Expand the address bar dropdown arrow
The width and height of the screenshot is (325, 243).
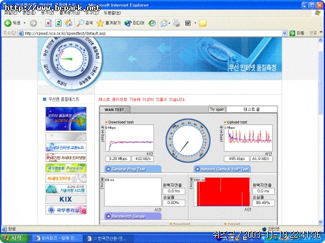point(285,33)
